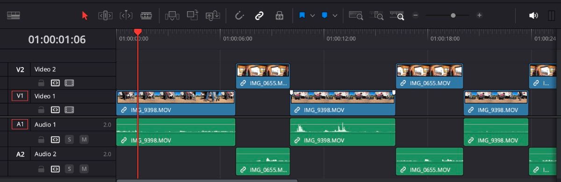Select the V2 track destination label
The height and width of the screenshot is (182, 561).
20,70
